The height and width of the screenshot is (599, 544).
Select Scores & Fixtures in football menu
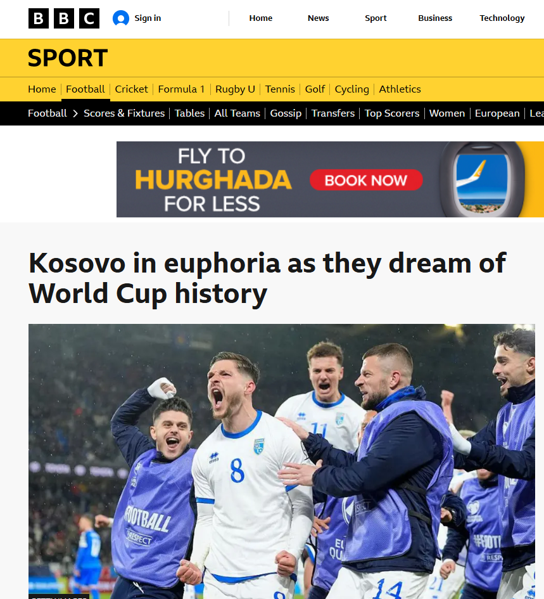tap(124, 113)
